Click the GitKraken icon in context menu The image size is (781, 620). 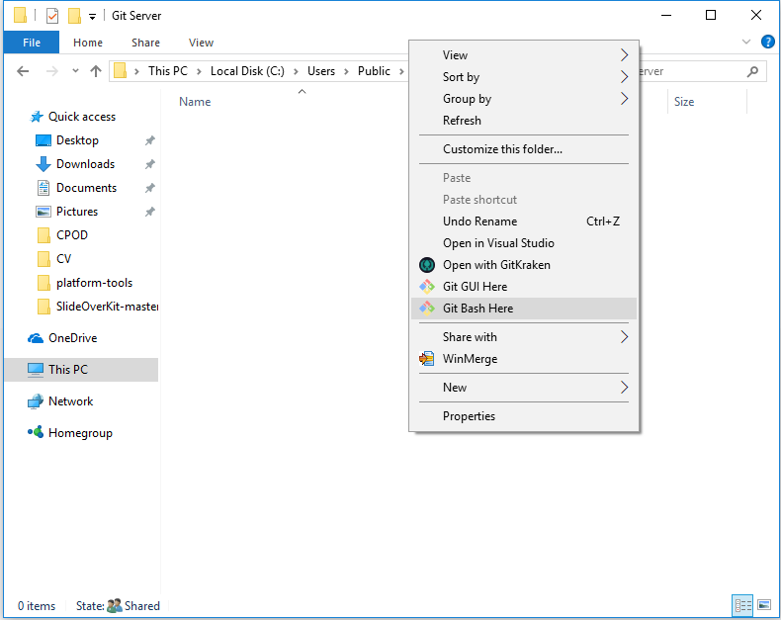point(427,265)
